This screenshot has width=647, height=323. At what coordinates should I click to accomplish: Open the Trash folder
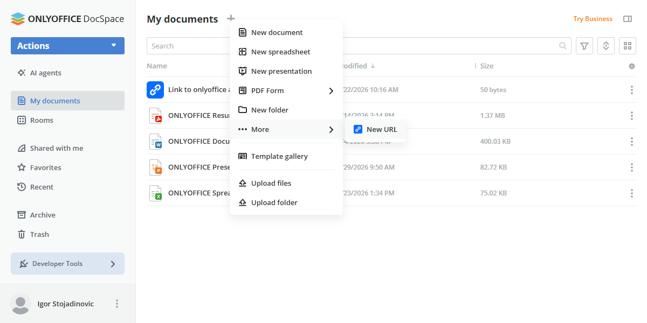tap(67, 234)
